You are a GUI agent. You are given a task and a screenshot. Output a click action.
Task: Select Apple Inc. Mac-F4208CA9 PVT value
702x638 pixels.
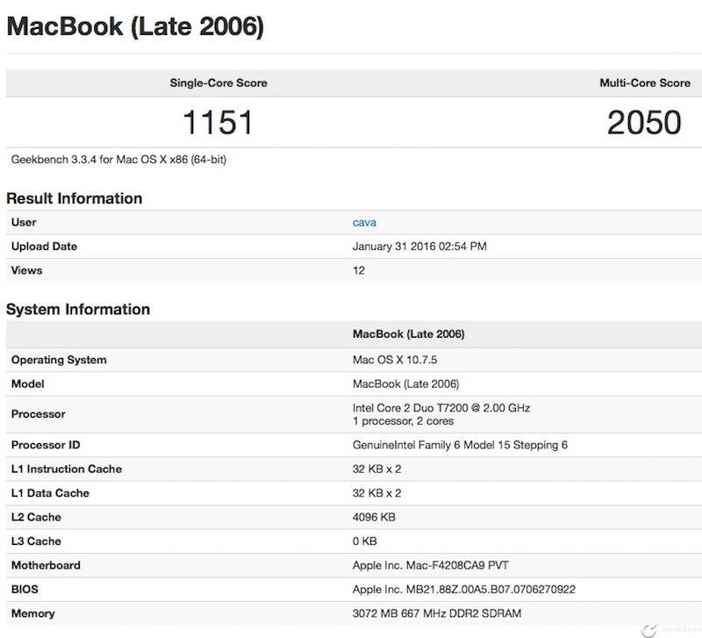(x=430, y=565)
